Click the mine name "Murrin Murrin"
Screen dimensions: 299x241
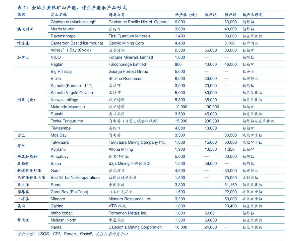pyautogui.click(x=63, y=29)
